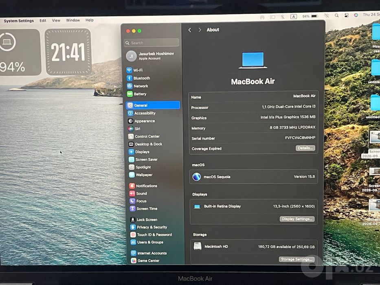Click the 94% battery widget
380x285 pixels.
20,53
